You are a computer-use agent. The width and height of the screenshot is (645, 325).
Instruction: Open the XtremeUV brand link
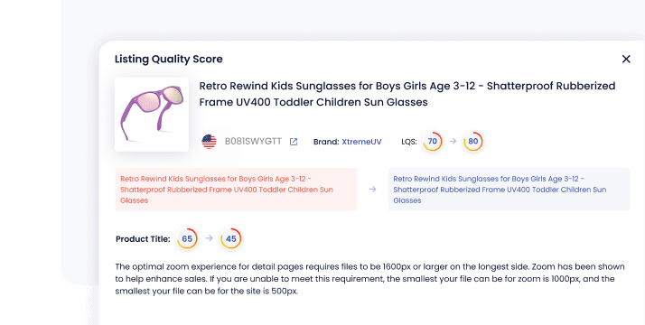click(361, 142)
